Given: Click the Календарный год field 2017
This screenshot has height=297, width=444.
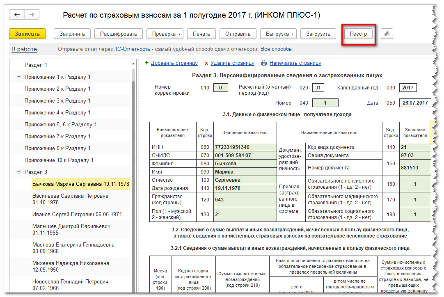Looking at the screenshot, I should pyautogui.click(x=408, y=88).
